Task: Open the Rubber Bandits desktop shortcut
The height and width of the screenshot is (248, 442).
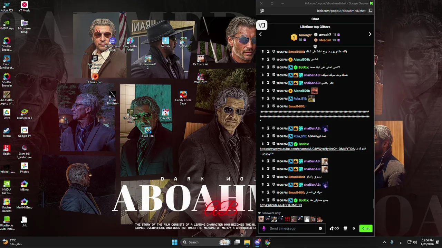Action: pyautogui.click(x=7, y=205)
